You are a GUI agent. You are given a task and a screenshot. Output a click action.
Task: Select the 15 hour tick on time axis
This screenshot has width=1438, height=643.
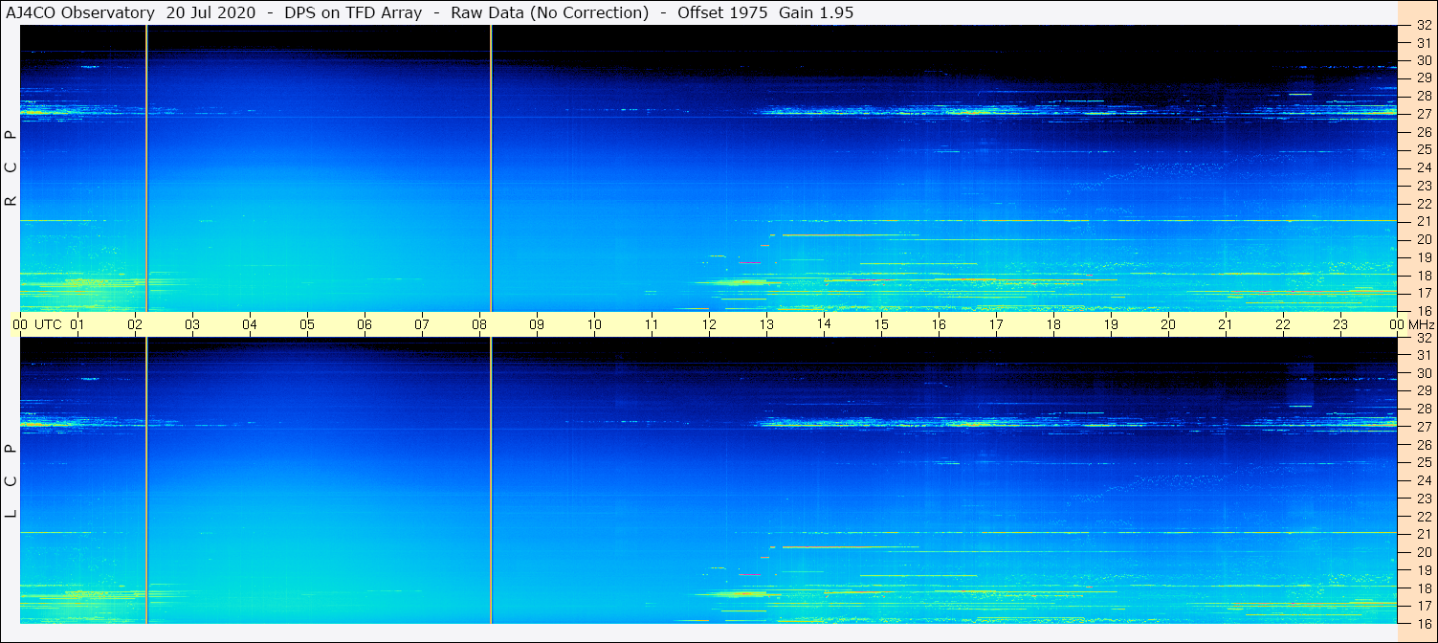(x=881, y=325)
